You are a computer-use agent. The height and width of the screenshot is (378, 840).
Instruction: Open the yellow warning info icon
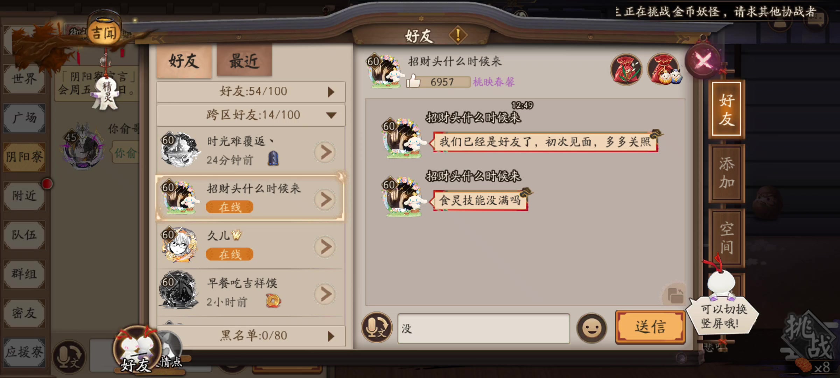click(x=458, y=35)
